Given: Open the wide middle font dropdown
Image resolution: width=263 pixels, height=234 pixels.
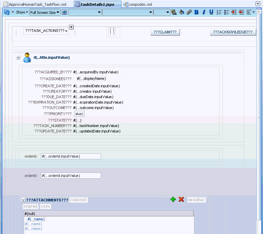Looking at the screenshot, I should point(128,12).
